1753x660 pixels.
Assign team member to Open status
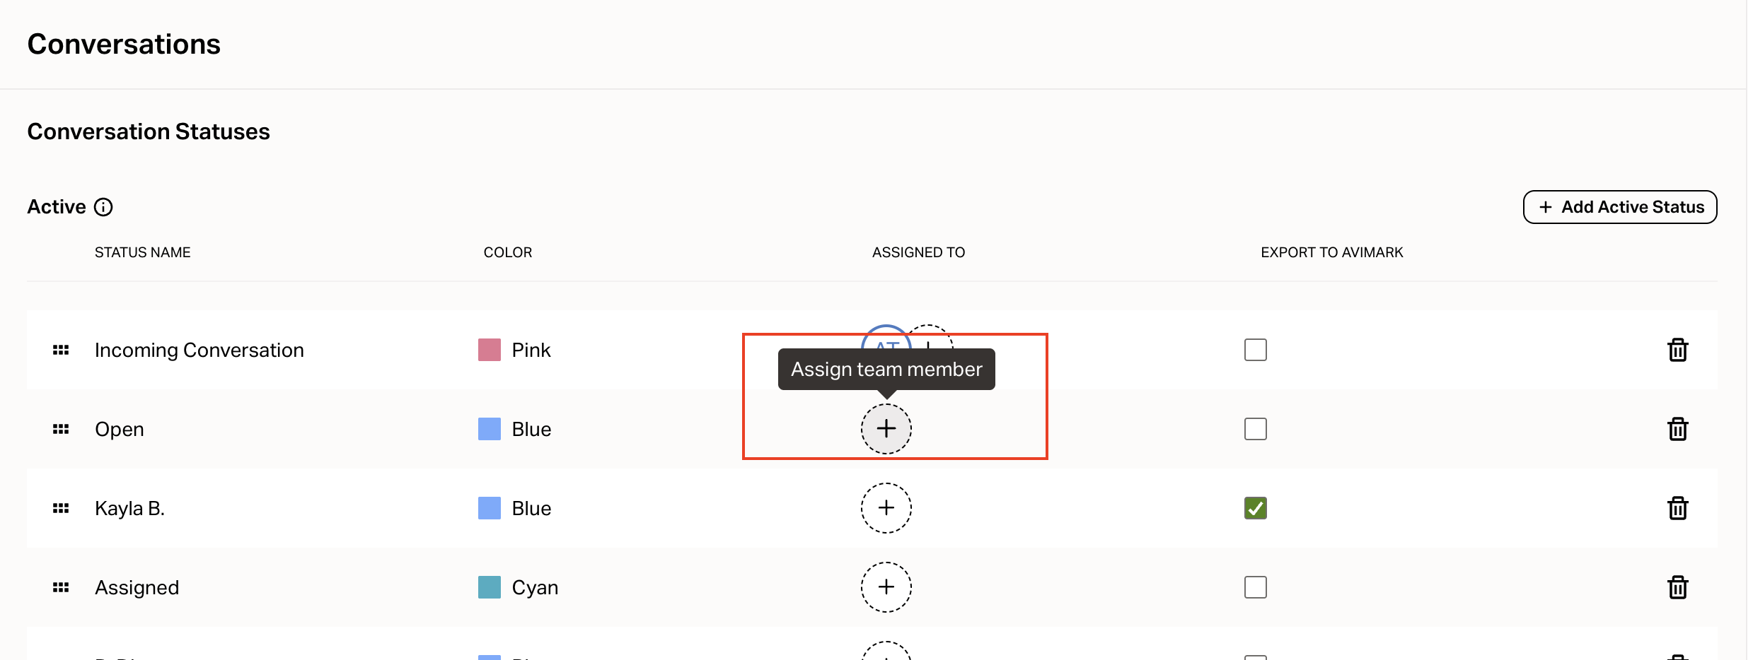(x=886, y=429)
